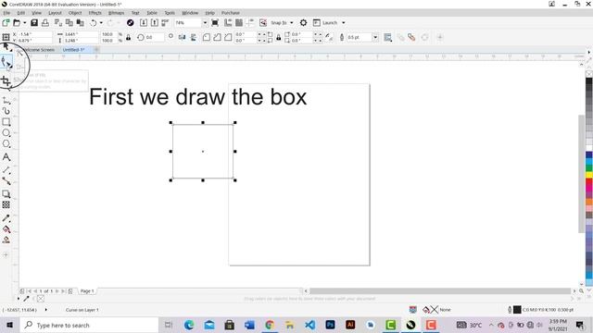The image size is (593, 333).
Task: Select the Smart Fill tool
Action: tap(6, 240)
